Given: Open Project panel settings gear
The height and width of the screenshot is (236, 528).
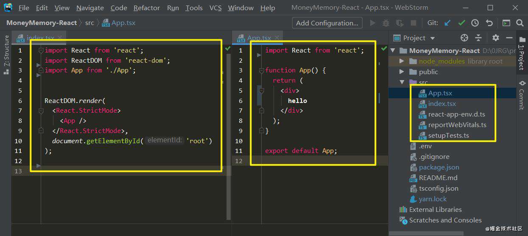Looking at the screenshot, I should (496, 38).
